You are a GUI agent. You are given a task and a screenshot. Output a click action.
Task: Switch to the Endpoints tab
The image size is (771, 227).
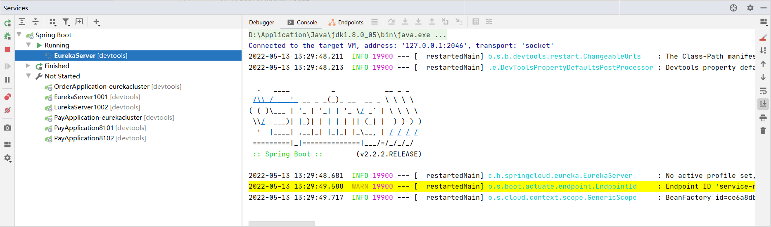click(346, 22)
